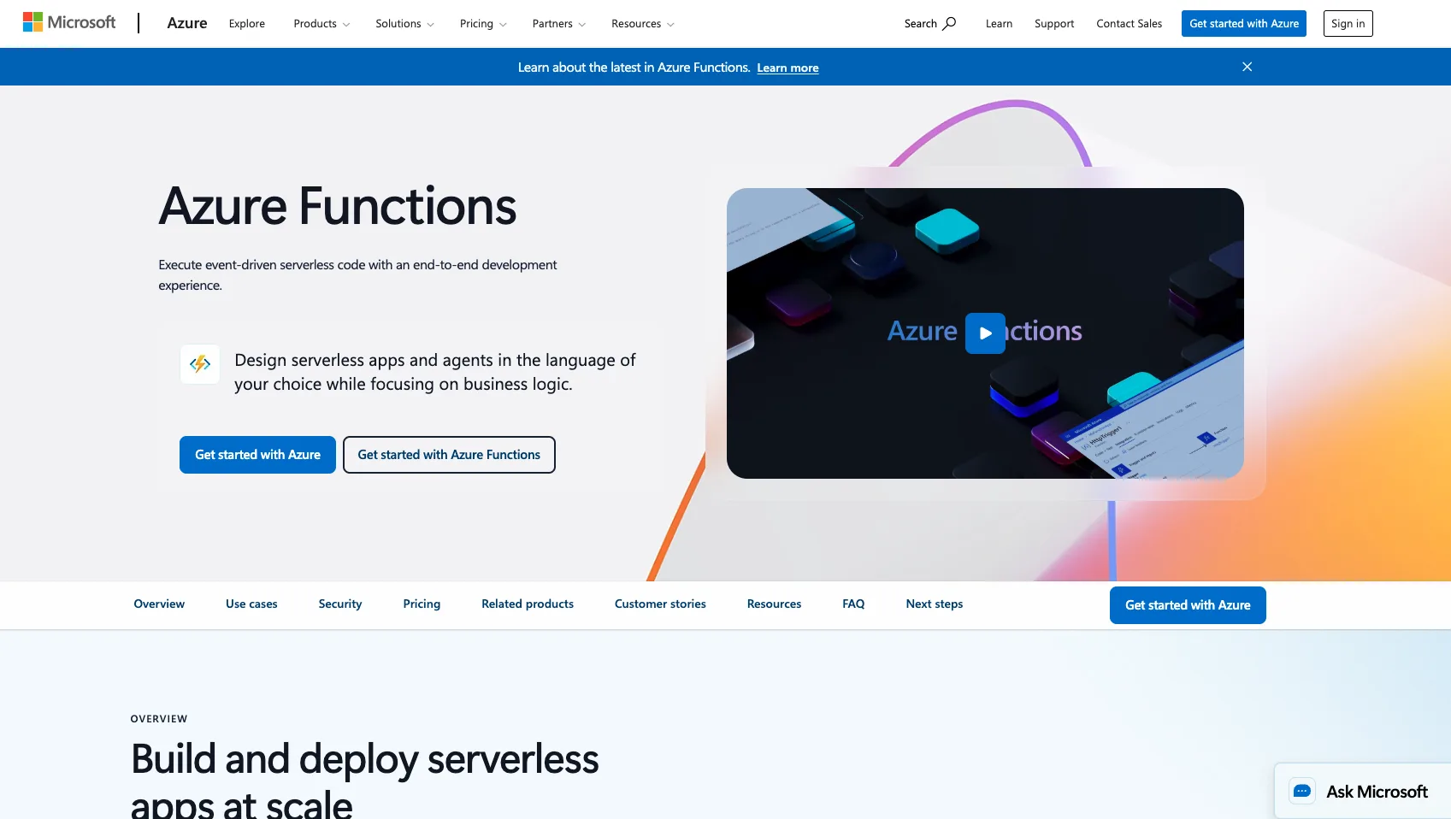This screenshot has width=1451, height=819.
Task: Click 'Execute event-driven serverless code' description
Action: (357, 275)
